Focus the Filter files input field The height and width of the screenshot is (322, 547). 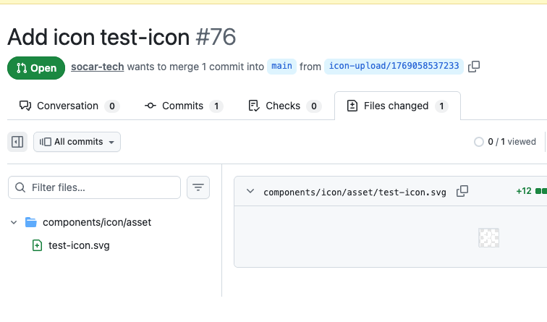pos(101,187)
